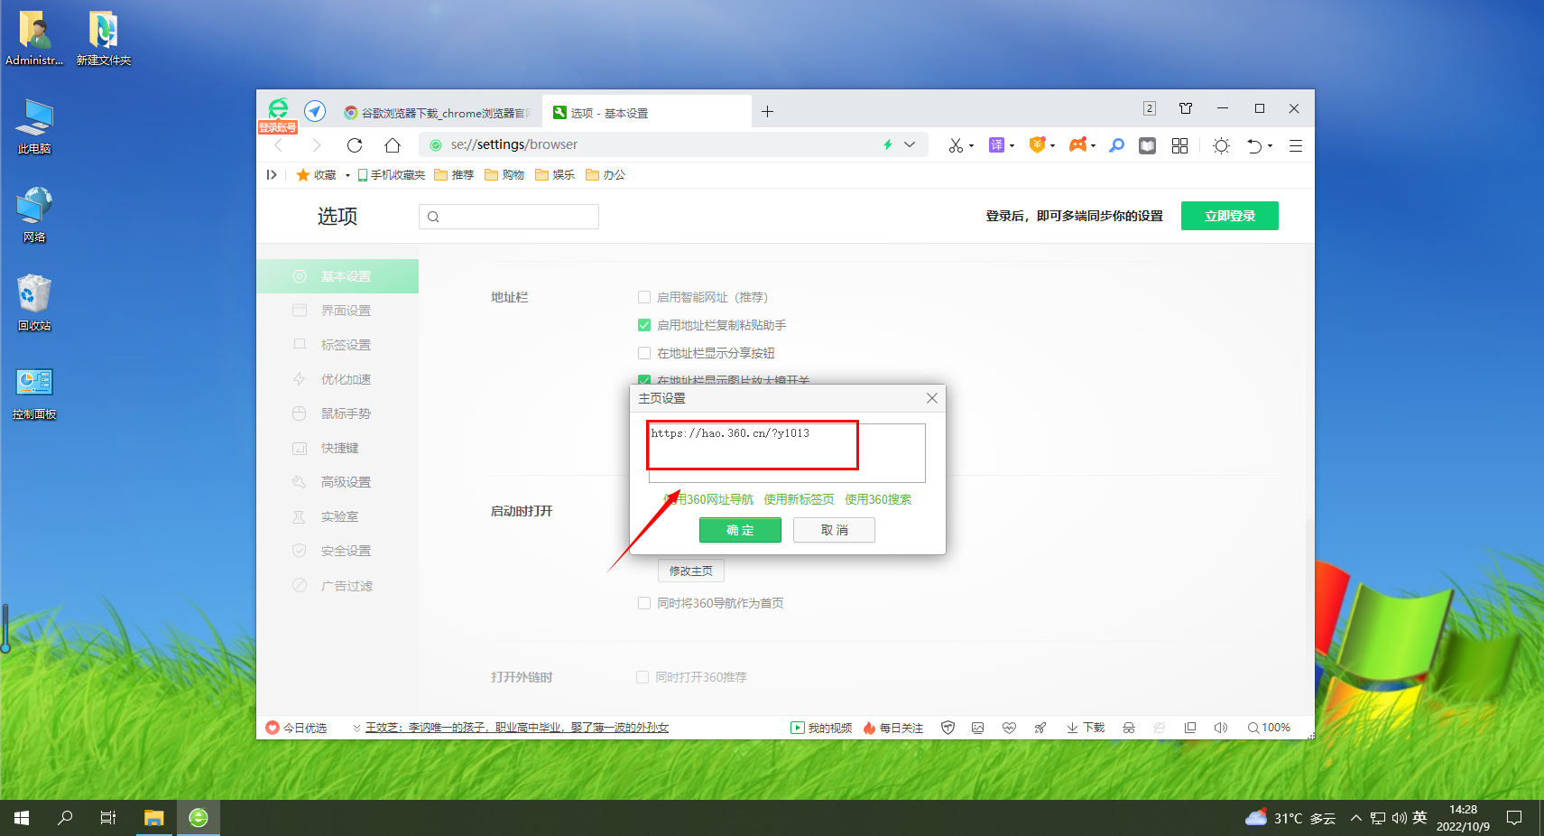1544x836 pixels.
Task: Click the green lightning speed mode icon
Action: point(888,144)
